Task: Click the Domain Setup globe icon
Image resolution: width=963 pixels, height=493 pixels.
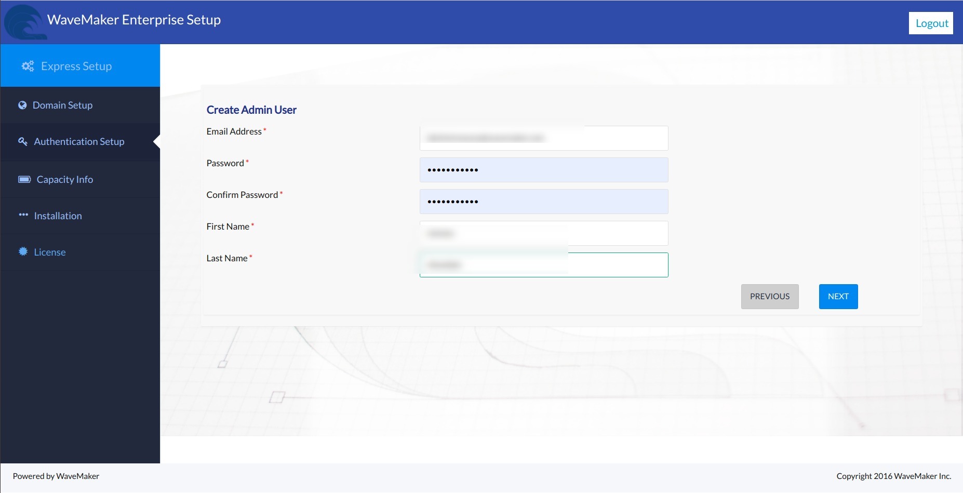Action: pos(22,105)
